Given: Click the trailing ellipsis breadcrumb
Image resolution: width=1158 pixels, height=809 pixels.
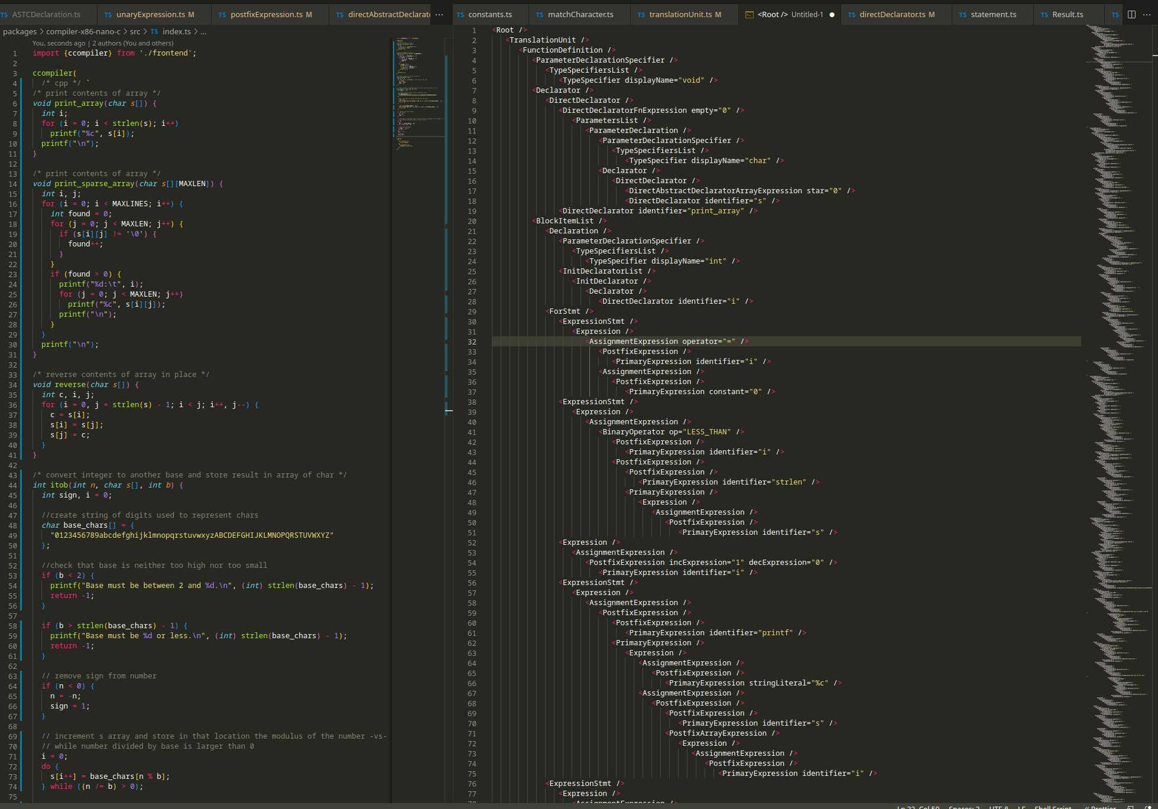Looking at the screenshot, I should (203, 31).
